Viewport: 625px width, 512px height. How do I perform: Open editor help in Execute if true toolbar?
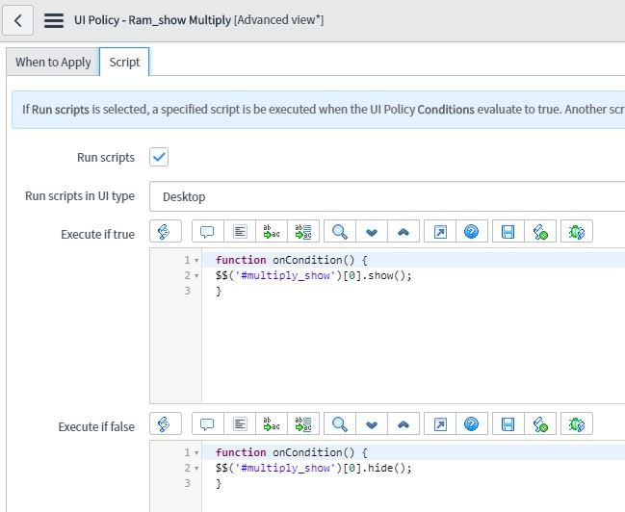click(x=472, y=232)
